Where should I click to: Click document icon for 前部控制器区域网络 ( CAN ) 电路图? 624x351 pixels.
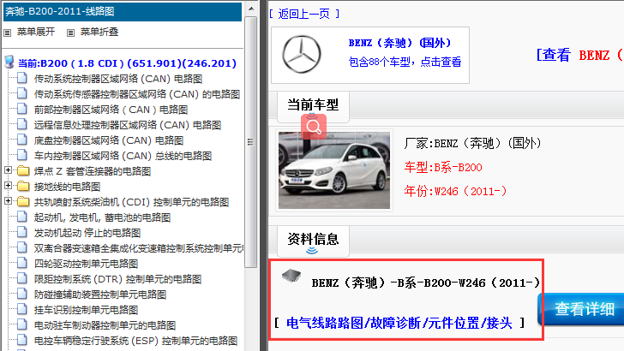tap(22, 109)
